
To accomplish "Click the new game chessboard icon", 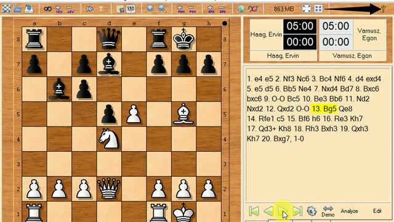I will 6,9.
